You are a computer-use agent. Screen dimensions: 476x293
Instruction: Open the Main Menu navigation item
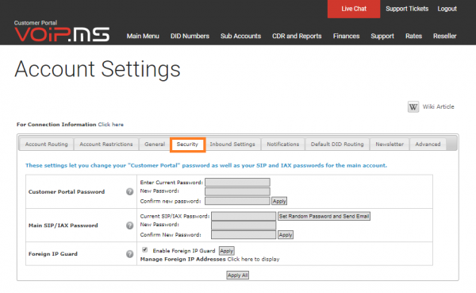143,37
